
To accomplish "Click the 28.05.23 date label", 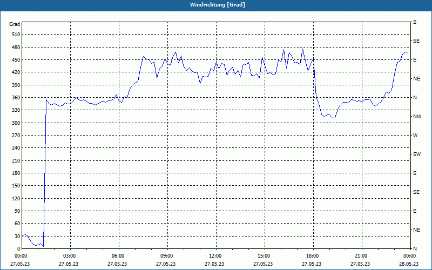I will pos(409,264).
